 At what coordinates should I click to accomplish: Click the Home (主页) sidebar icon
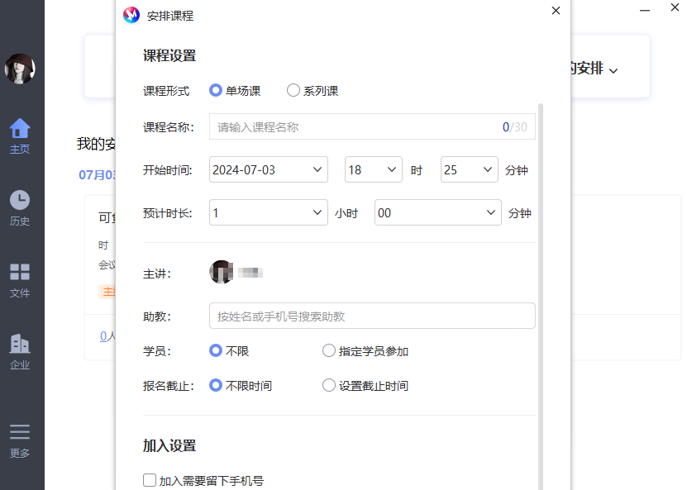click(x=20, y=131)
